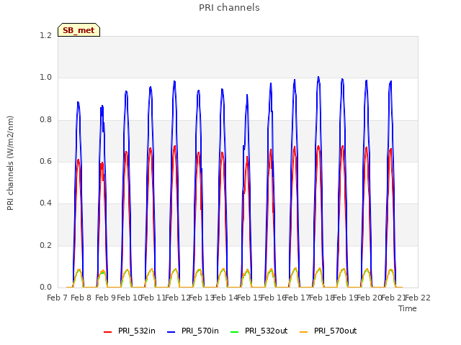Click the y-axis title PRI channels (W/m2/nm)
The width and height of the screenshot is (461, 345).
10,163
